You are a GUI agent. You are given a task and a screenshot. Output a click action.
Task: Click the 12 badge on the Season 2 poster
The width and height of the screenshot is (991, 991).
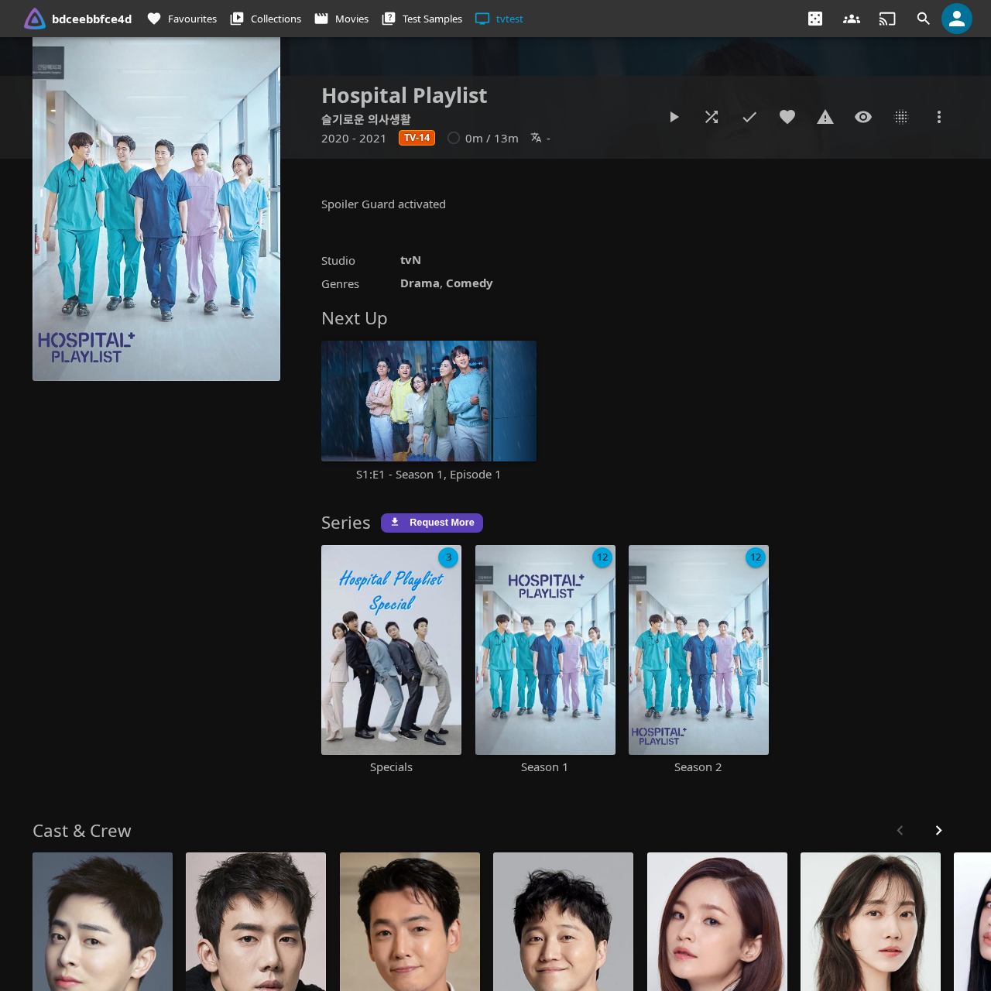pos(756,557)
